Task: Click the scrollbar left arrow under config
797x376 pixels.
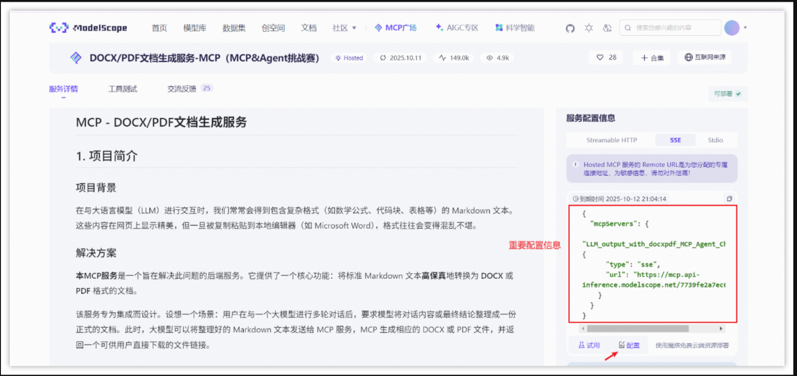Action: tap(583, 329)
